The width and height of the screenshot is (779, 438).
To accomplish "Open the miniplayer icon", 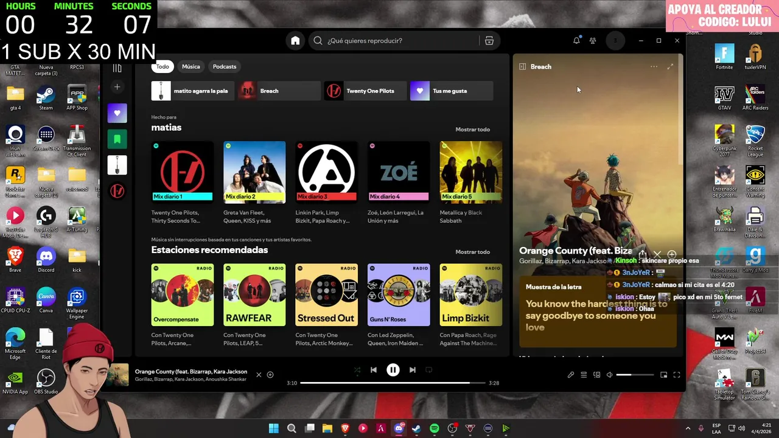I will point(664,375).
